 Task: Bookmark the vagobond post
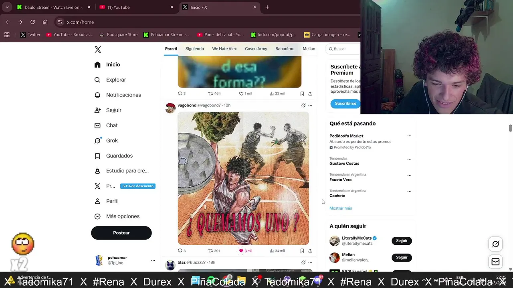(x=302, y=251)
